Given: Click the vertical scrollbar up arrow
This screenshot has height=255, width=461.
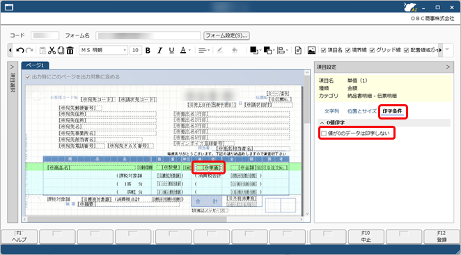Looking at the screenshot, I should (x=307, y=72).
